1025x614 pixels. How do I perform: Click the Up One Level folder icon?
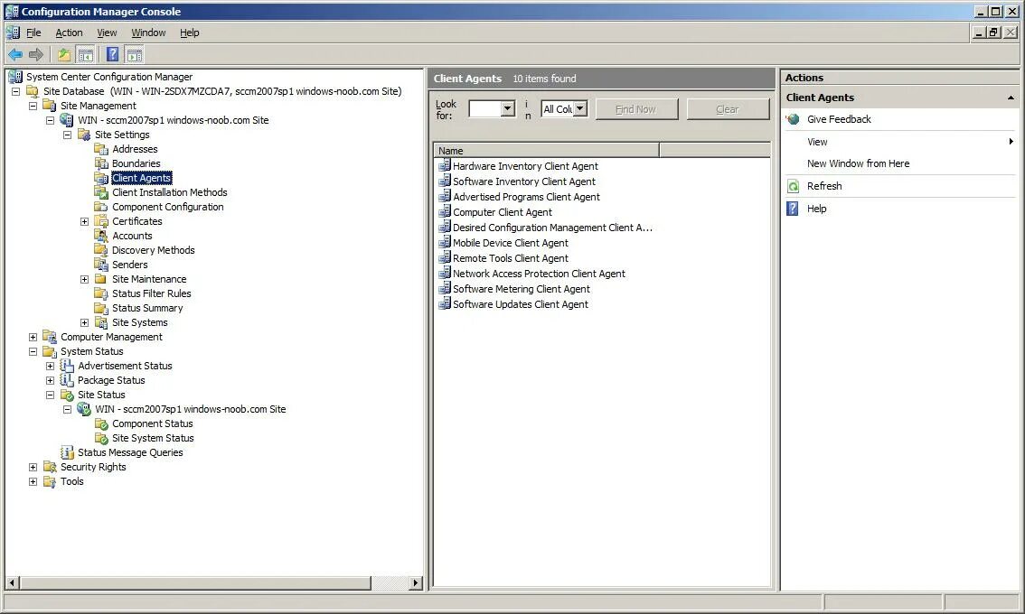coord(63,54)
